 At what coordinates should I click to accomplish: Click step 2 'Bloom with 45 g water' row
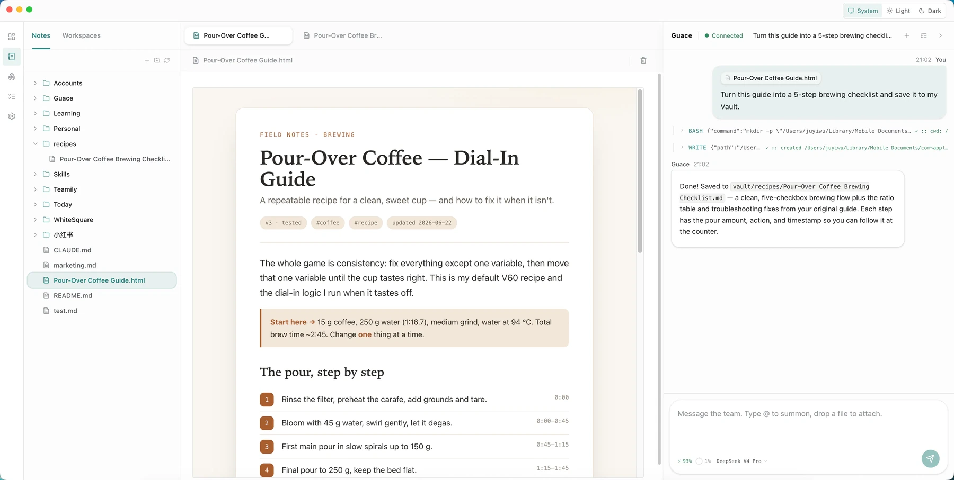click(x=414, y=423)
